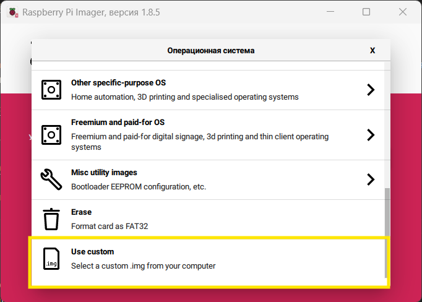
Task: Maximize the Raspberry Pi Imager window
Action: click(366, 12)
